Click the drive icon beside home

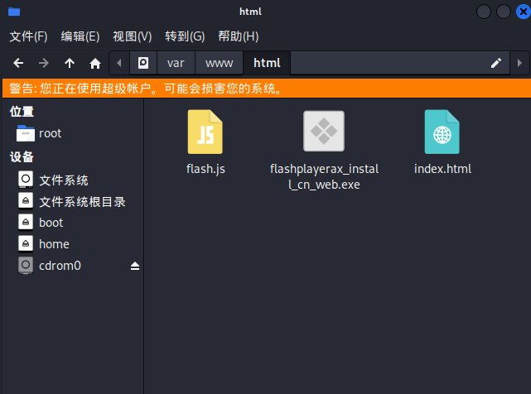26,243
